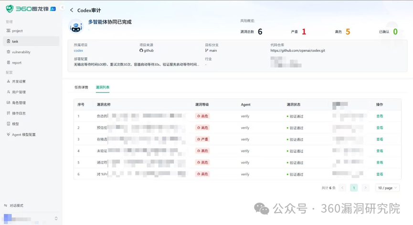The height and width of the screenshot is (225, 413).
Task: Click the main branch icon
Action: pyautogui.click(x=207, y=51)
